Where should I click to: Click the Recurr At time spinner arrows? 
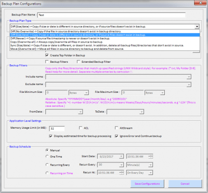coord(122,173)
